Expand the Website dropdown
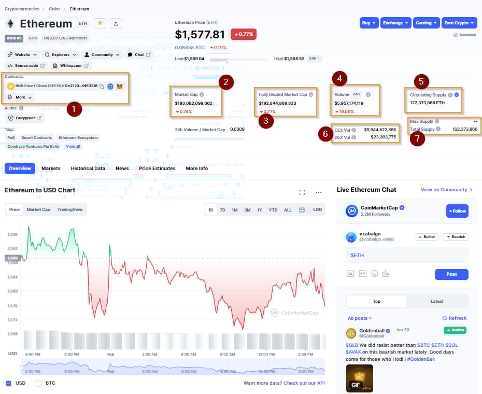 [x=22, y=55]
